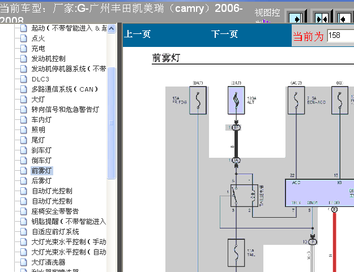Select 自适应前灯系统 text in the tree

pyautogui.click(x=56, y=232)
